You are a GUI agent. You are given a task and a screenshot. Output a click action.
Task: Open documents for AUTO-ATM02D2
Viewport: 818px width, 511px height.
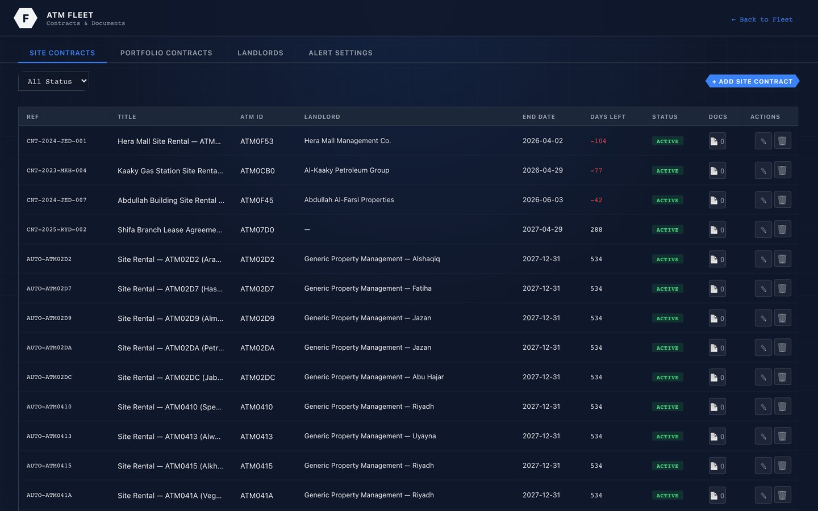[717, 259]
